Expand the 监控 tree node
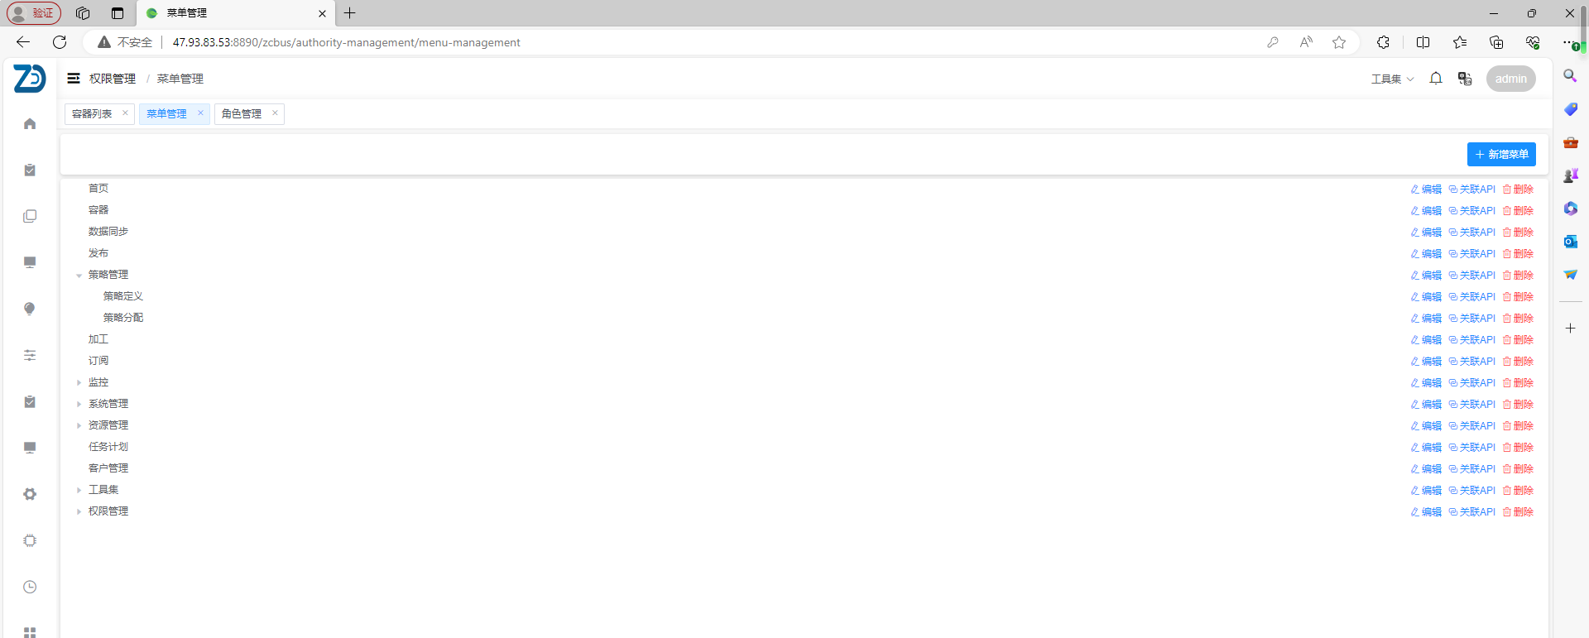Viewport: 1589px width, 638px height. point(79,382)
